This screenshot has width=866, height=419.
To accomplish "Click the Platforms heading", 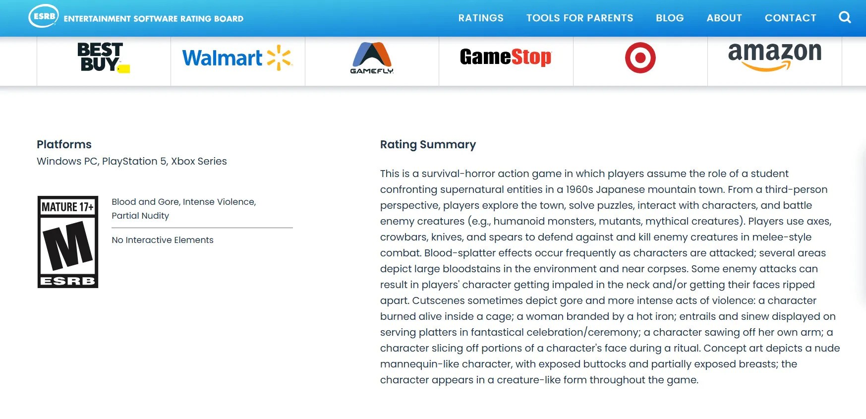I will [x=64, y=144].
